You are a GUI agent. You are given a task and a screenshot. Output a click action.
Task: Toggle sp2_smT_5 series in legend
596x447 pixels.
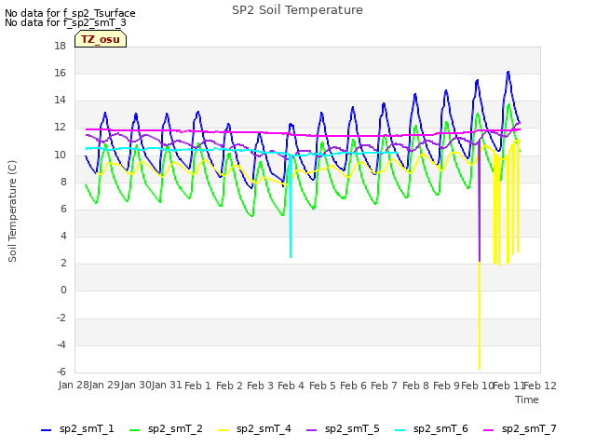click(343, 429)
